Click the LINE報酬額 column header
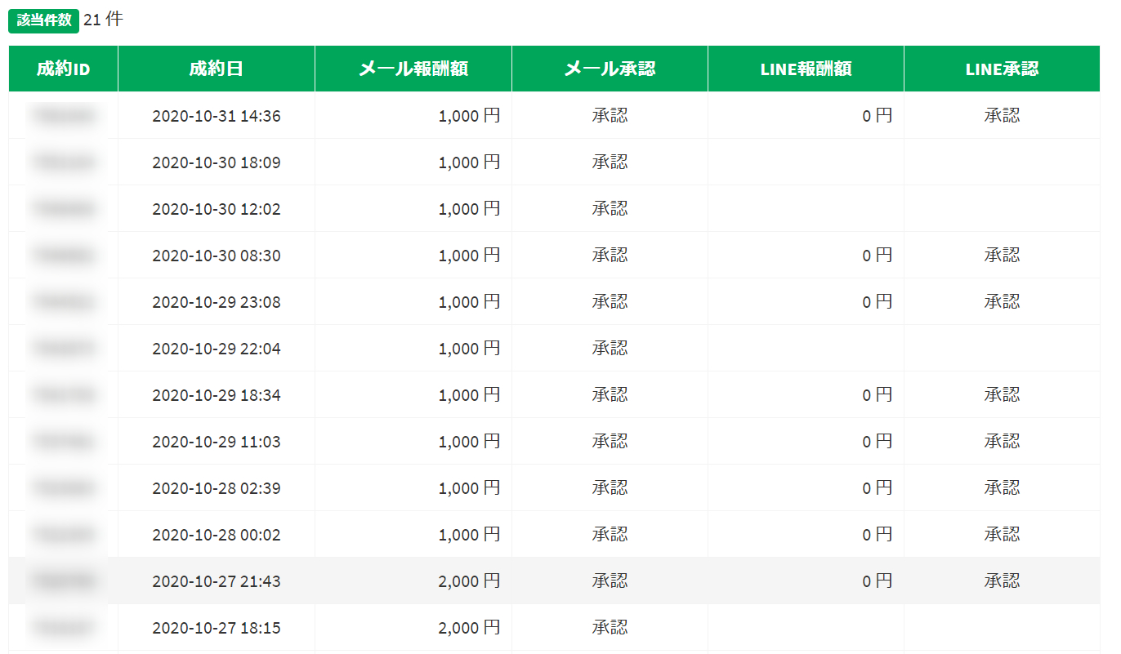This screenshot has width=1121, height=654. coord(806,69)
